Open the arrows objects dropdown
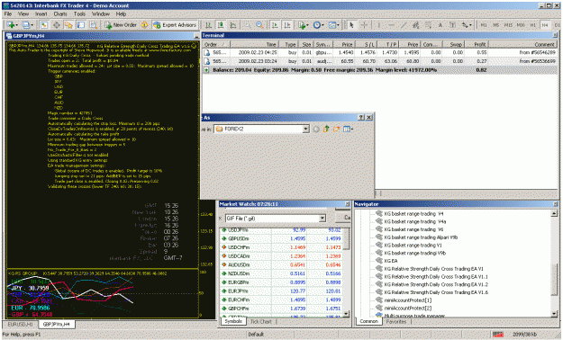This screenshot has width=563, height=340. click(467, 25)
